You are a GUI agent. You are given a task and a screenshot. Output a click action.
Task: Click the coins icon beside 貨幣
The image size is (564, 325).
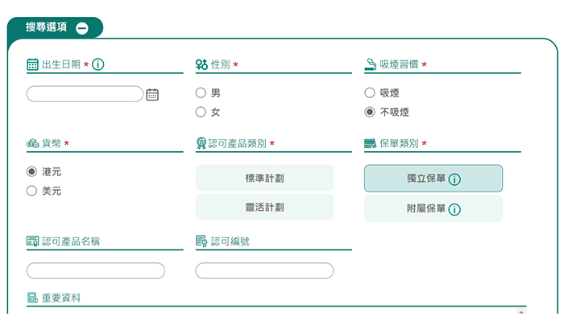[32, 143]
